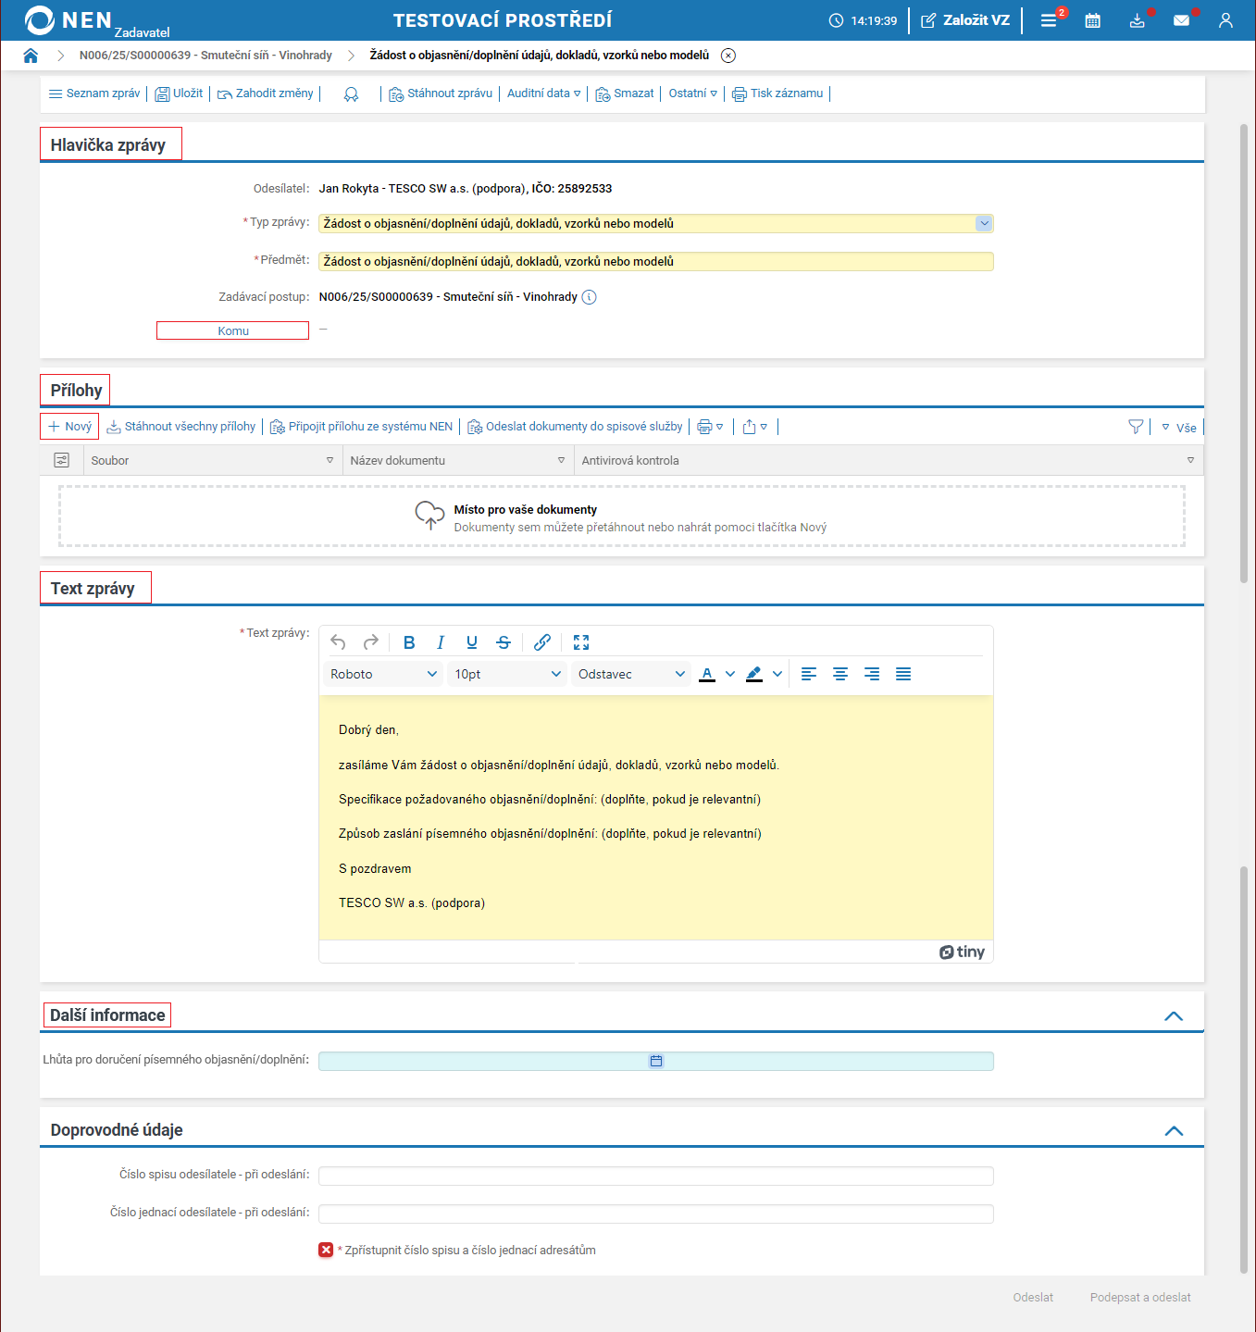Align text right
Image resolution: width=1256 pixels, height=1332 pixels.
coord(872,674)
